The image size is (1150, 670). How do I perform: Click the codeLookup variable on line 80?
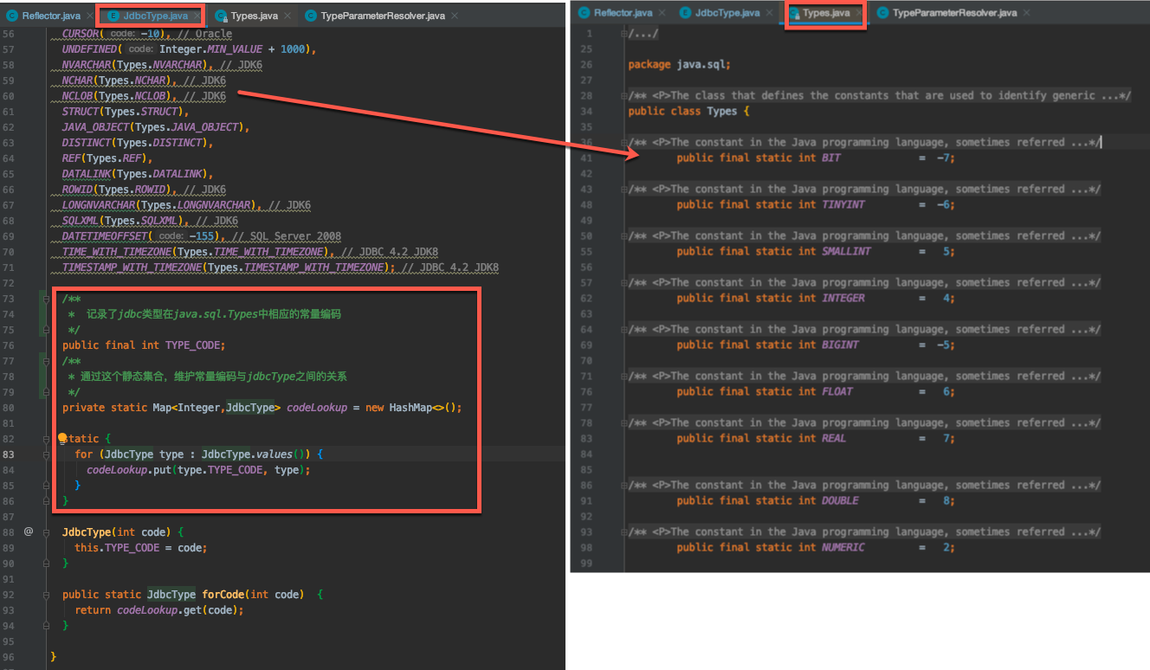317,408
